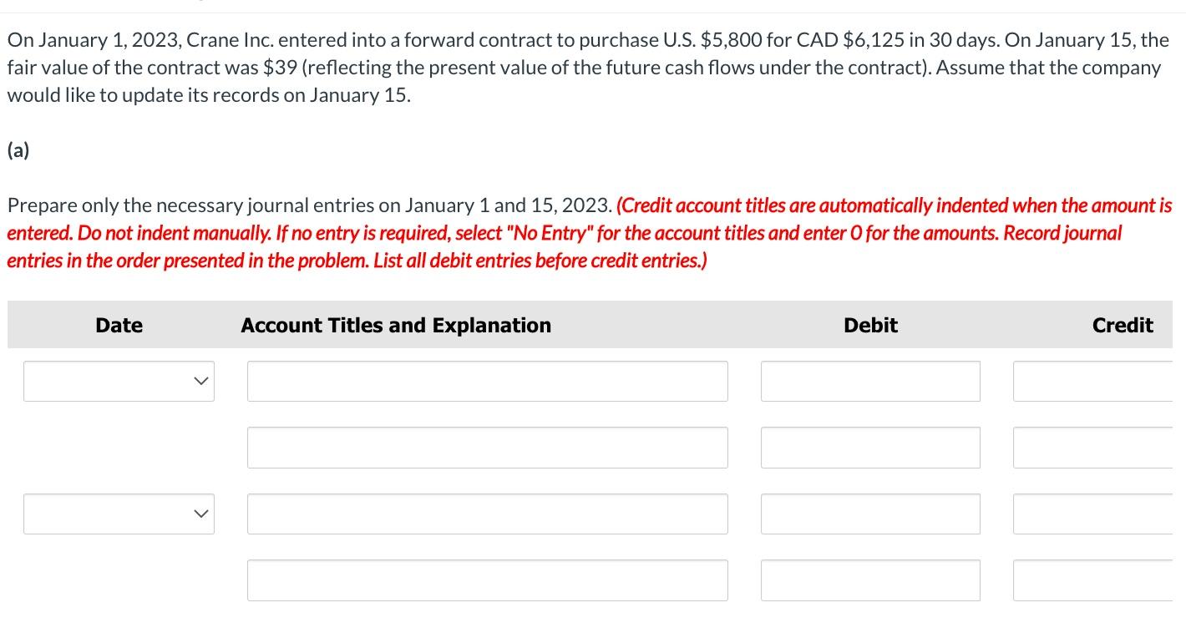Select the first row account title field
This screenshot has width=1186, height=633.
point(488,381)
